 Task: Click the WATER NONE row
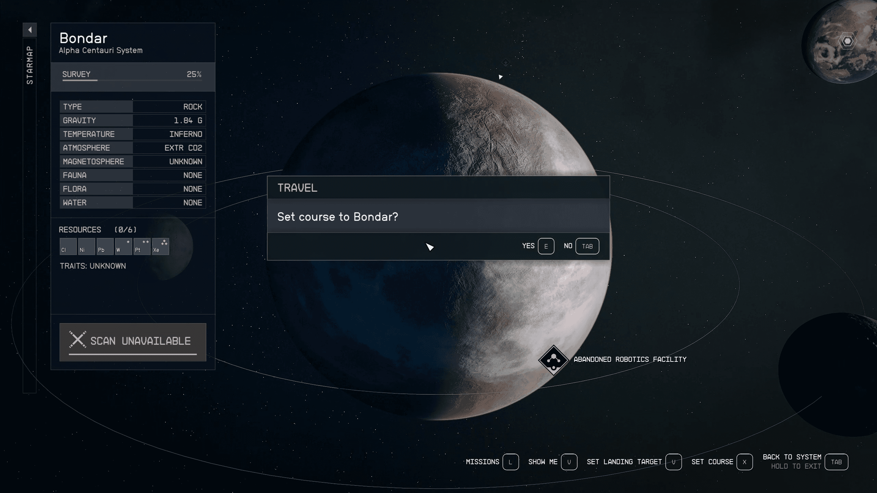[x=133, y=203]
